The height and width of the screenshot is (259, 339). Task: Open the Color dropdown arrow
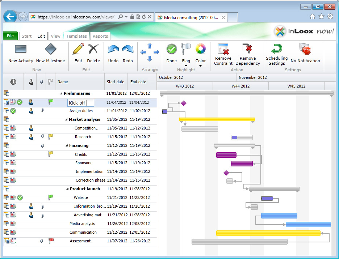[200, 66]
